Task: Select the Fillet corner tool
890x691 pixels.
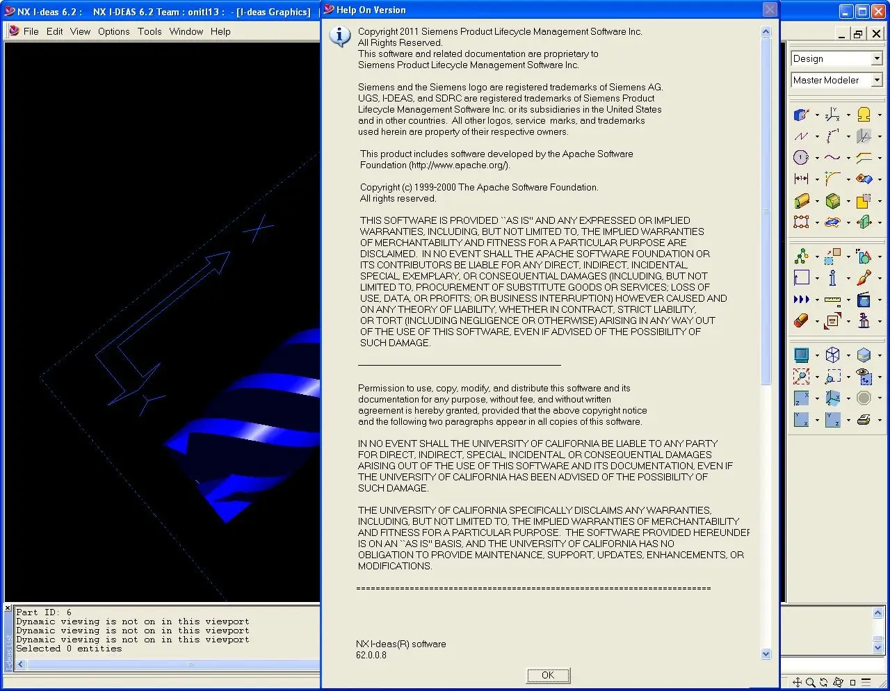Action: pyautogui.click(x=832, y=179)
